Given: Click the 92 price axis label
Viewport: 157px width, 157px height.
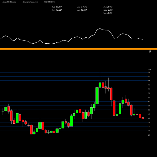Looking at the screenshot, I should [149, 76].
